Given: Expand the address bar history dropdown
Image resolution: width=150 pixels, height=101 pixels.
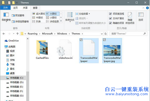Looking at the screenshot, I should point(102,34).
